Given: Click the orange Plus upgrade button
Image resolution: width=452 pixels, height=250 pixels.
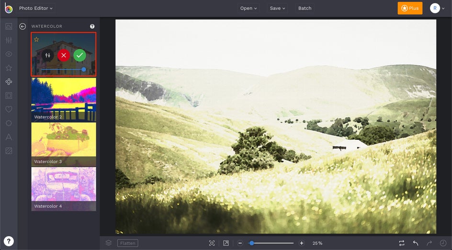Looking at the screenshot, I should click(x=410, y=8).
